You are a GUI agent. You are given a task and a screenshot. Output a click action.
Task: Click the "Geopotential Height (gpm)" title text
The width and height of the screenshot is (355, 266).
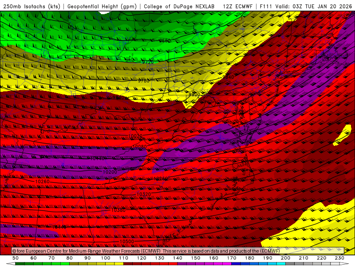click(x=102, y=6)
